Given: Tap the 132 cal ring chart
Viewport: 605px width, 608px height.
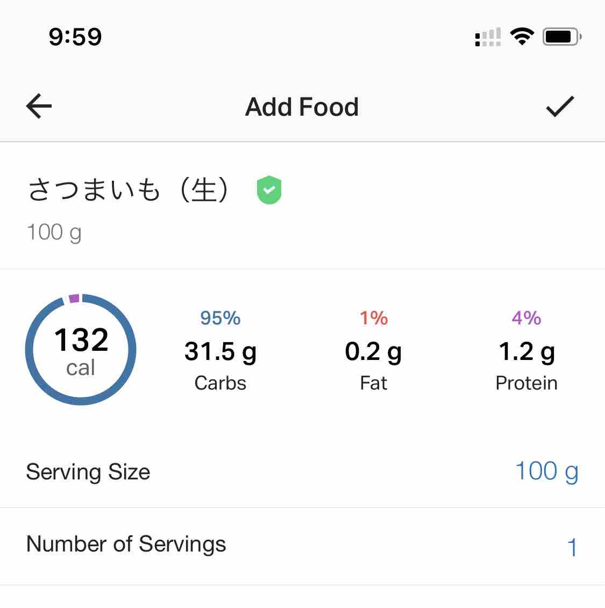Looking at the screenshot, I should (81, 350).
